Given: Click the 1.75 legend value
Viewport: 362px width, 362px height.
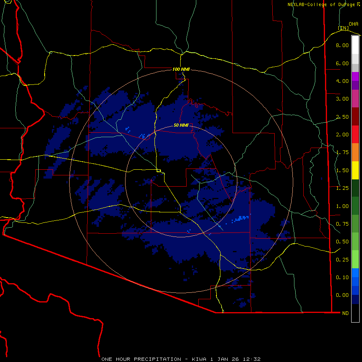Looking at the screenshot, I should 342,152.
